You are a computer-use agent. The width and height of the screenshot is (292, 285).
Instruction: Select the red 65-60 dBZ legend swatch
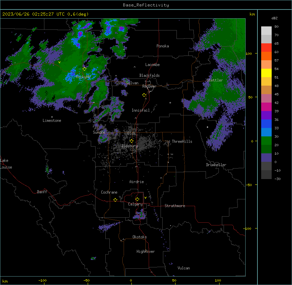coord(266,48)
